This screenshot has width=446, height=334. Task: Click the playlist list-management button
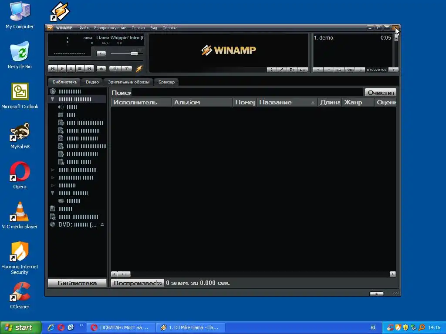360,70
